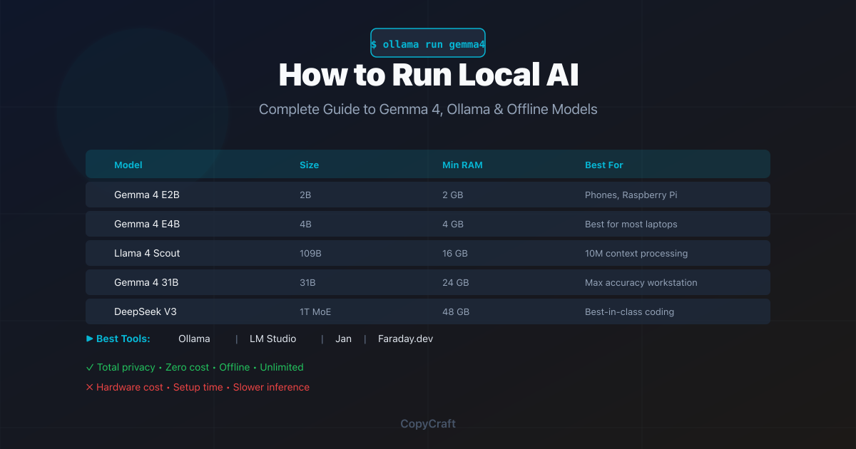Screen dimensions: 856x449
Task: Click the 'Gemma 4 31B' model cell
Action: click(146, 282)
